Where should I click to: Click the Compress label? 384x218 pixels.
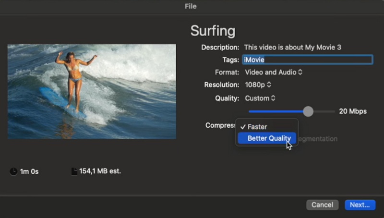point(219,125)
